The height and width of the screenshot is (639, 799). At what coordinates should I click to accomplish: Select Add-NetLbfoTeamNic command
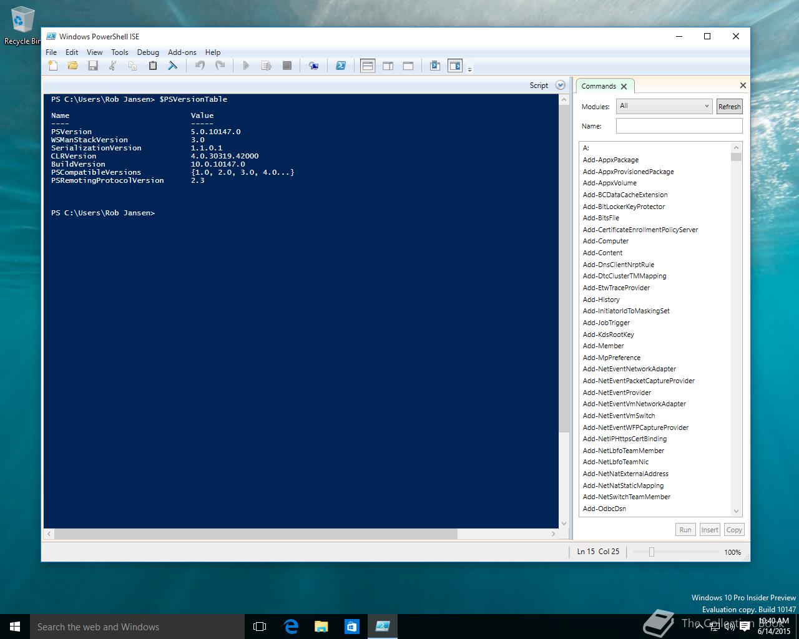[615, 462]
